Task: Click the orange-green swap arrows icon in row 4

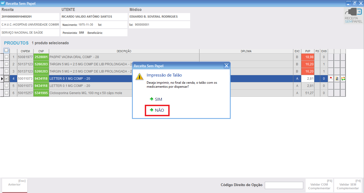Action: click(343, 79)
